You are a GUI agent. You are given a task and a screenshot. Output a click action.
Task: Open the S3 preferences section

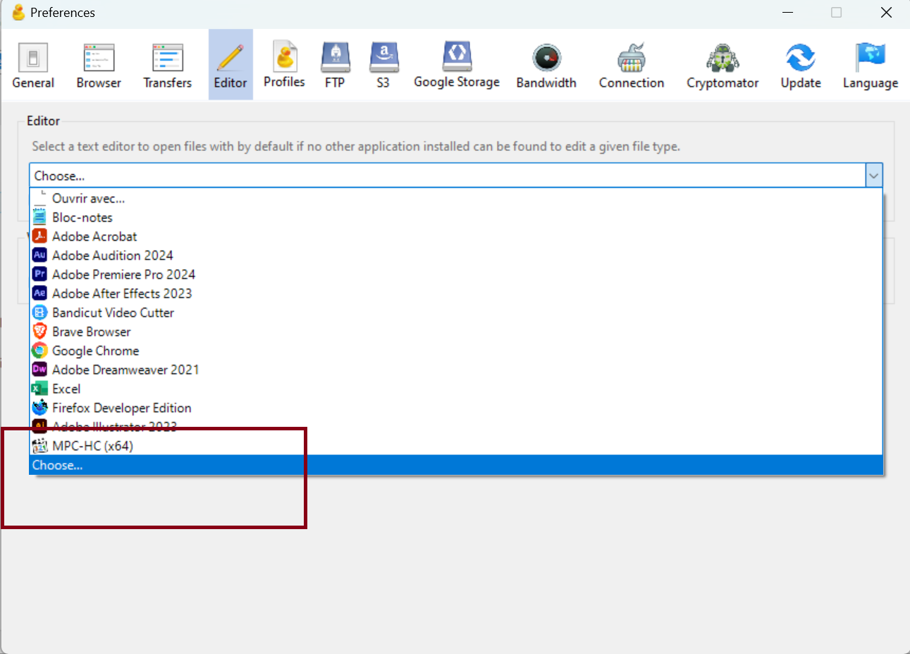tap(383, 65)
